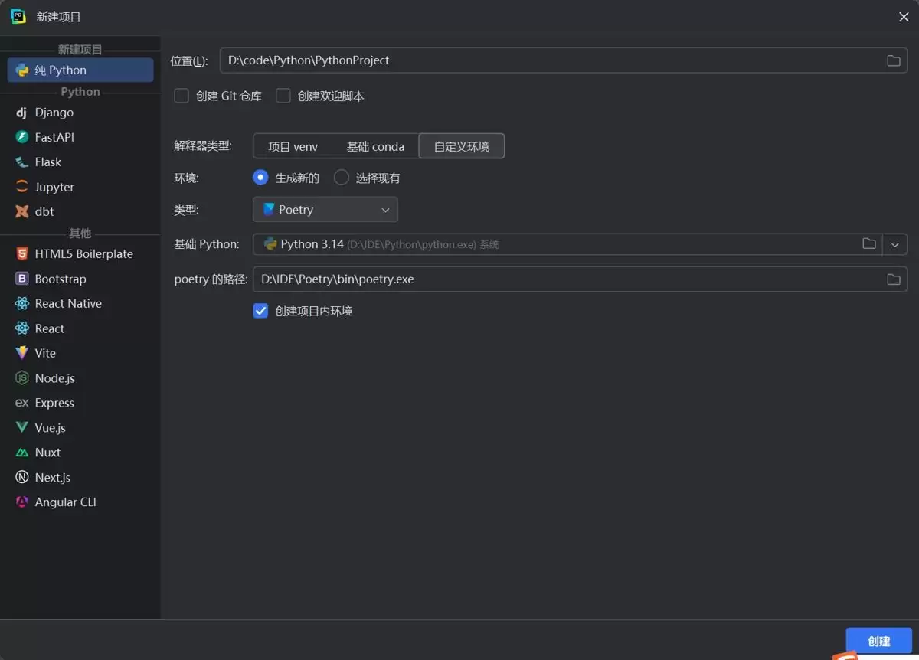Open the Poetry type dropdown
Viewport: 919px width, 660px height.
tap(325, 210)
